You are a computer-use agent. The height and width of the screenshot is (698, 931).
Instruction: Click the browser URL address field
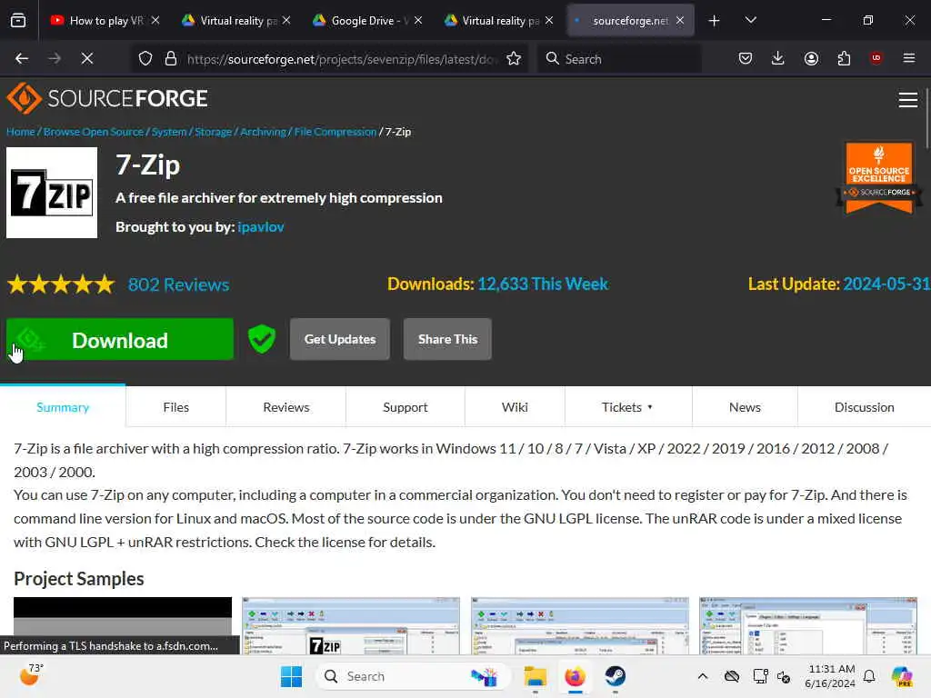coord(342,59)
